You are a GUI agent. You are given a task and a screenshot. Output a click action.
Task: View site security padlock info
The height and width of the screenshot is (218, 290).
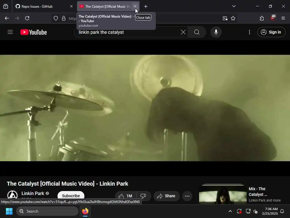point(64,18)
